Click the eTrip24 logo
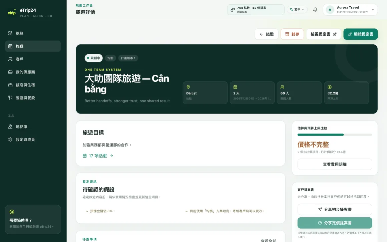Viewport: 387px width, 242px height. pos(12,12)
